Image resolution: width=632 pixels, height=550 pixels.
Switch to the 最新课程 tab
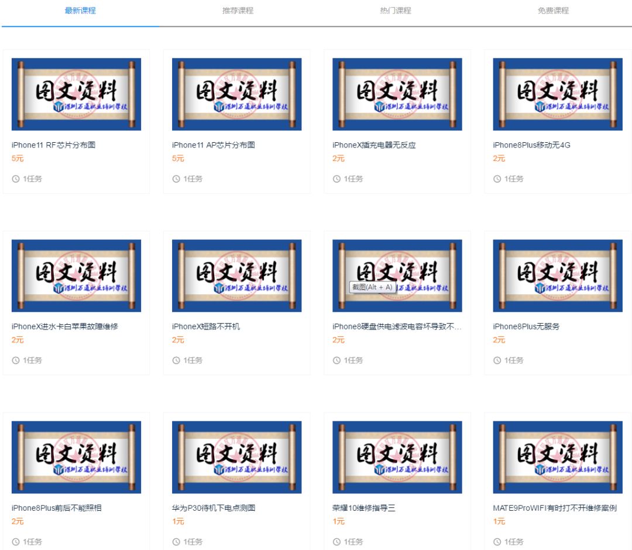80,11
